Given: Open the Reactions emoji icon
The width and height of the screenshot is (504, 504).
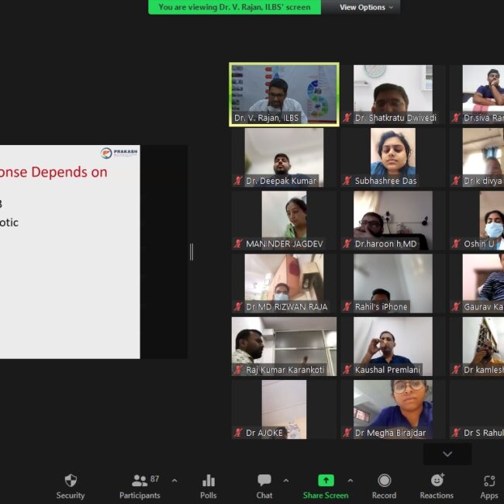Looking at the screenshot, I should (x=437, y=481).
